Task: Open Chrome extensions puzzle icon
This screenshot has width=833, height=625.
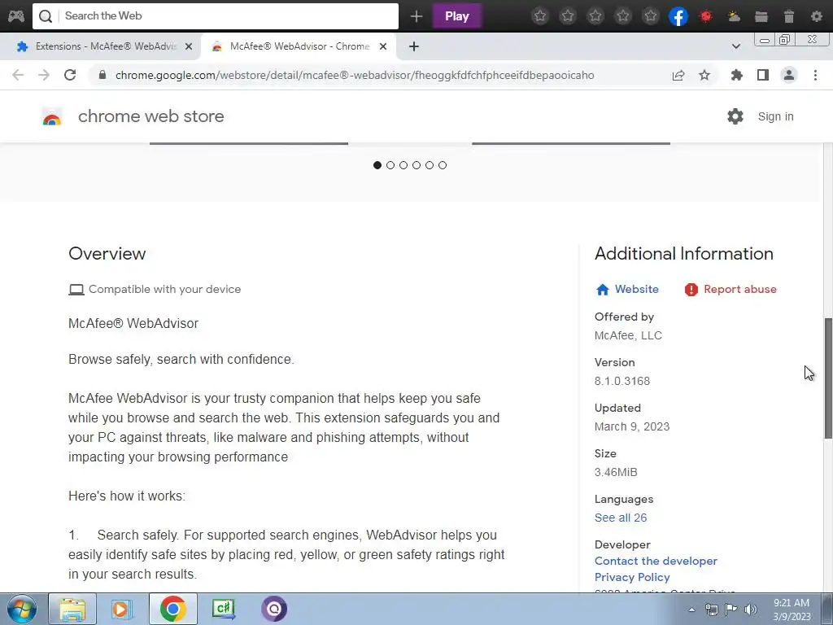Action: point(737,76)
